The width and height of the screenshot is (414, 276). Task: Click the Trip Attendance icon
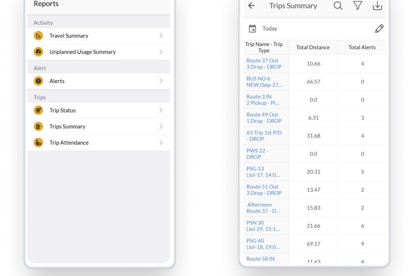pos(38,143)
